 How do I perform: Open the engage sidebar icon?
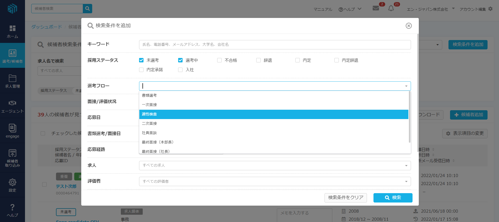coord(12,128)
